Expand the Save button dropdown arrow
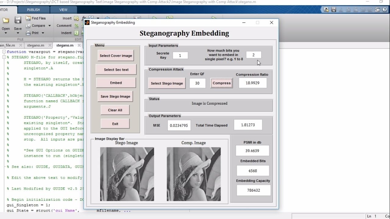Viewport: 390px width, 219px height. point(18,33)
